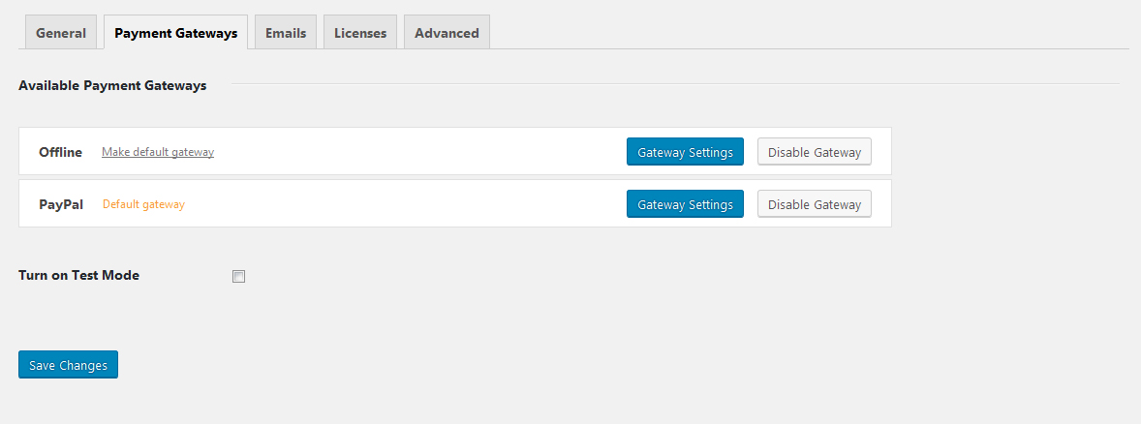
Task: Click the Offline gateway name
Action: (60, 152)
